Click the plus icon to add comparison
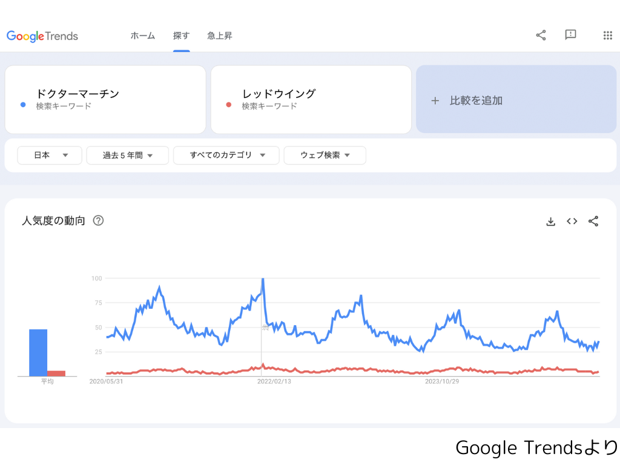The height and width of the screenshot is (465, 620). click(435, 101)
